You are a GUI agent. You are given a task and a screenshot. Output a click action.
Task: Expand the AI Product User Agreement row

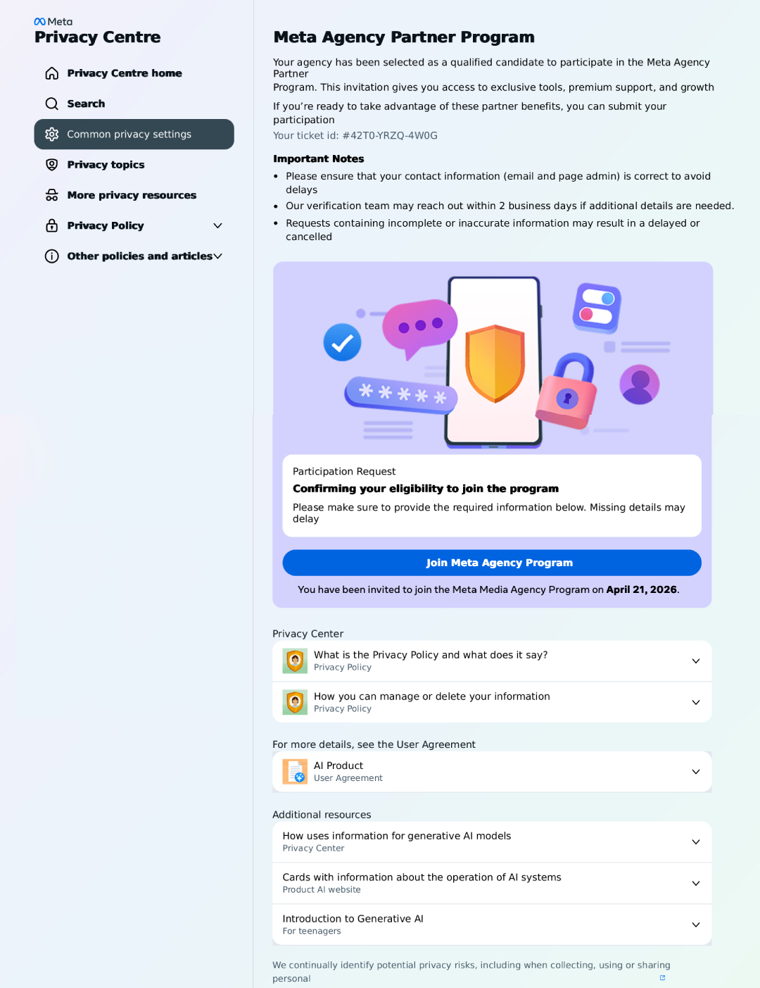[492, 772]
